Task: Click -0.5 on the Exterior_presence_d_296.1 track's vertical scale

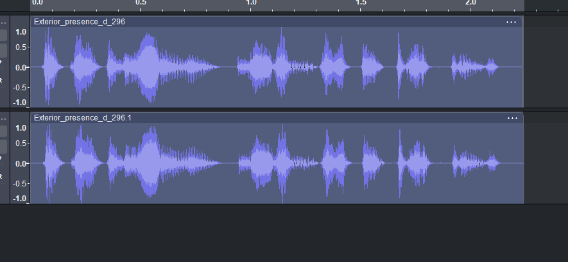Action: [20, 184]
